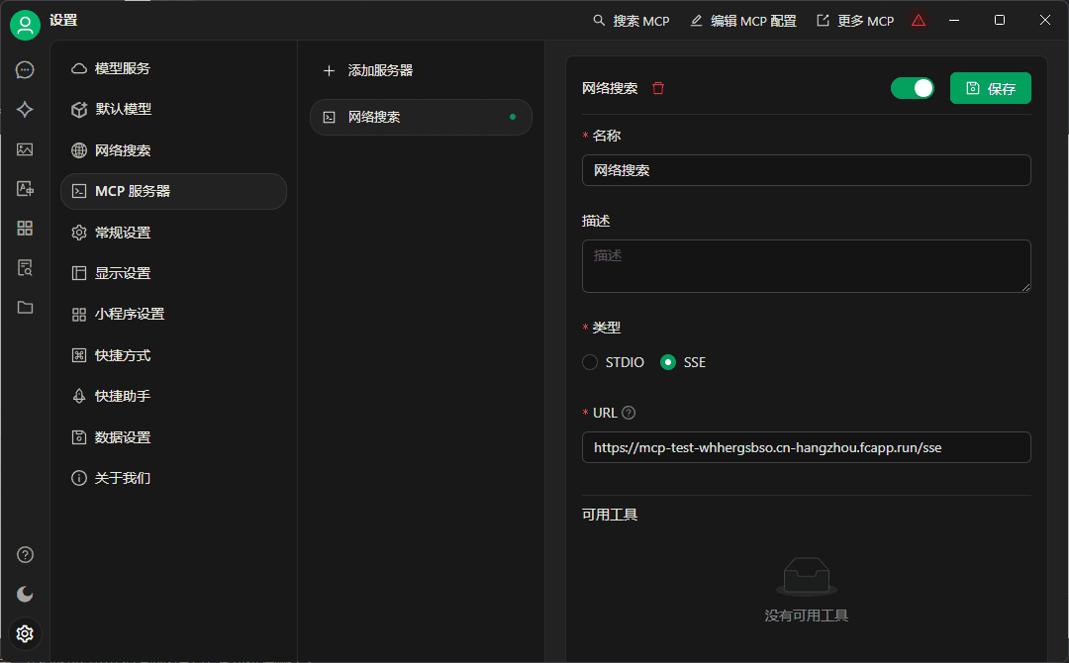Screen dimensions: 1069x663
Task: Open the chat assistant sidebar icon
Action: click(25, 70)
